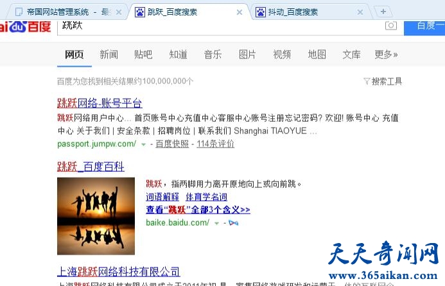Open 跳跃_百度百科 result link
Screen dimensions: 445x286
[x=91, y=167]
